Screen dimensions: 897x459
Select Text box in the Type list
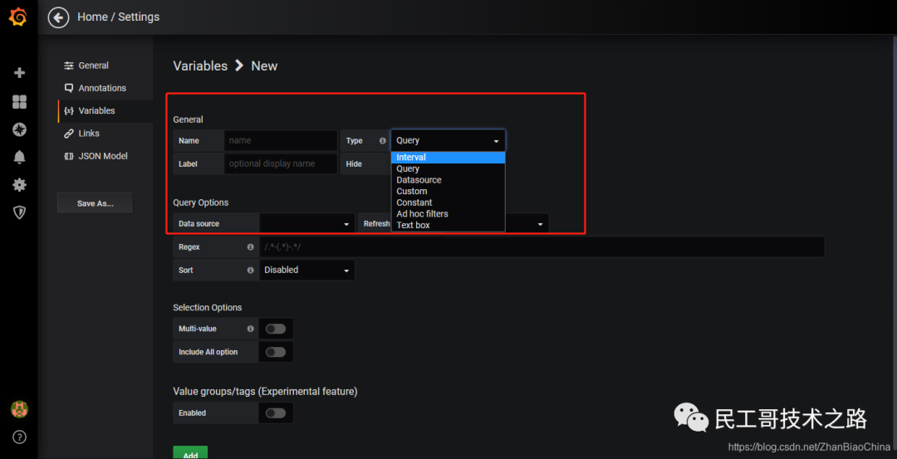point(448,225)
